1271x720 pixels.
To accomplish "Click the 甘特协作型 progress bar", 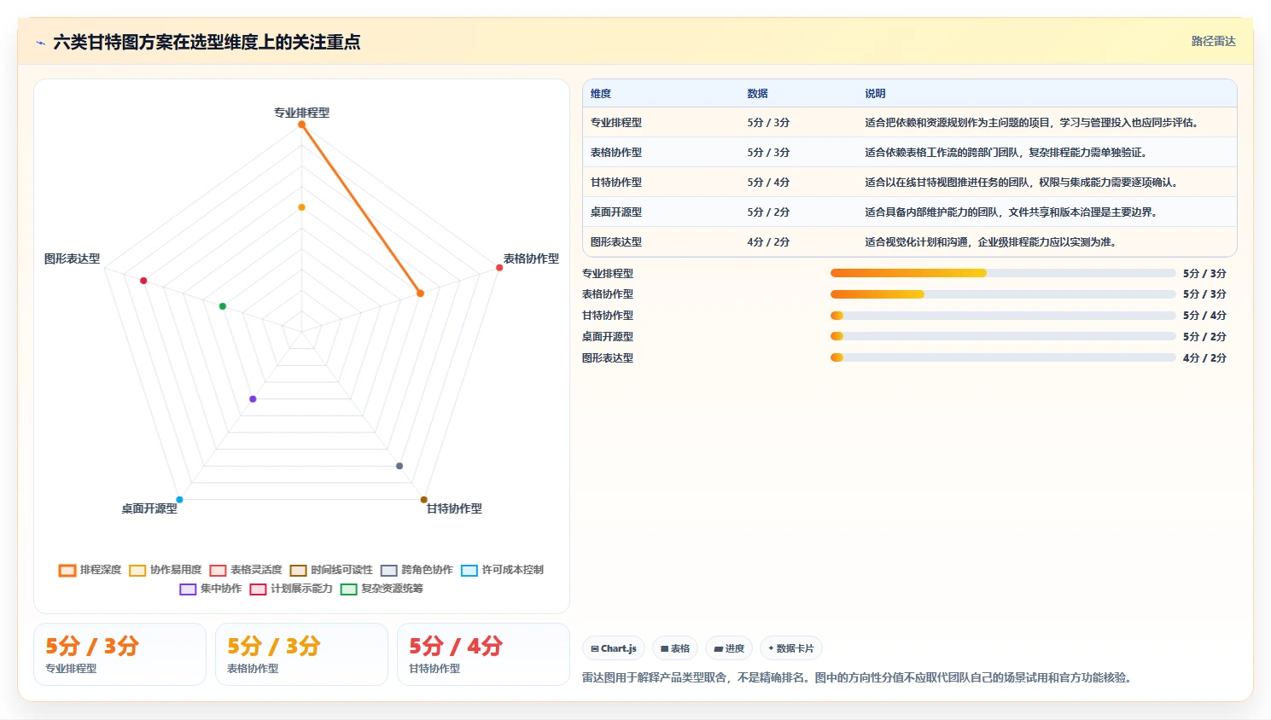I will pyautogui.click(x=1003, y=316).
